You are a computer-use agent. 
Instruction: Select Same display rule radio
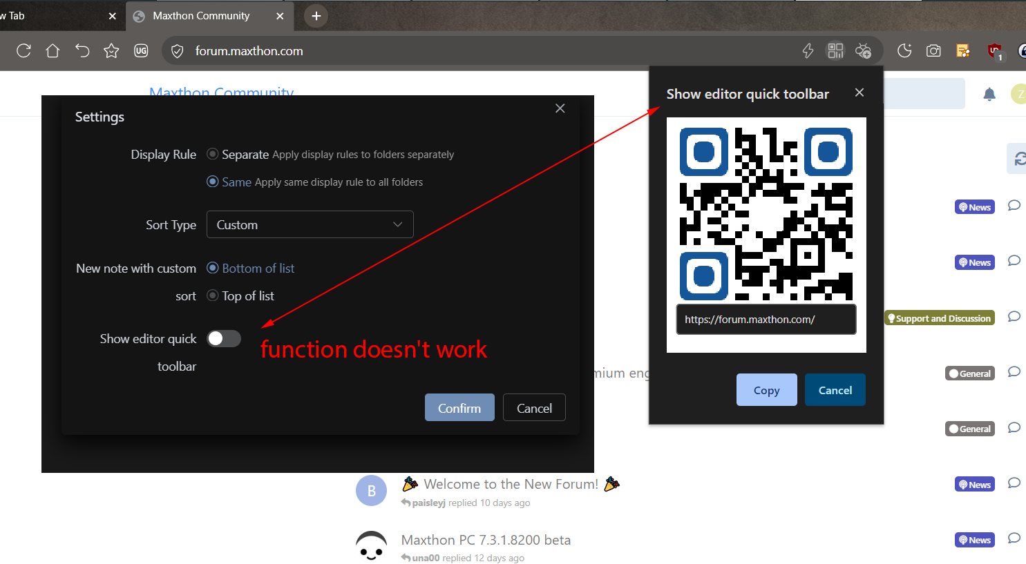[213, 182]
